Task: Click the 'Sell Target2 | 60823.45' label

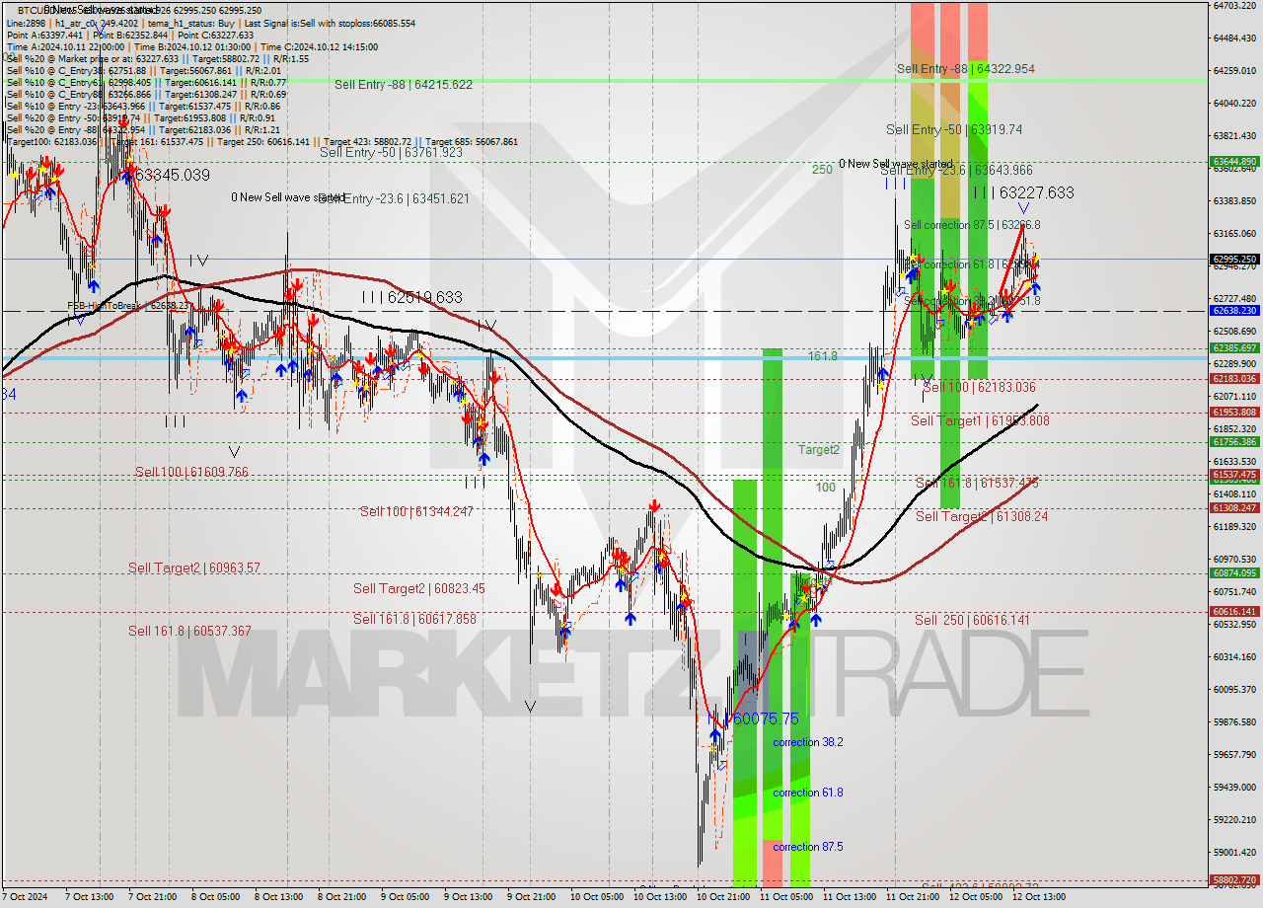Action: pos(419,589)
